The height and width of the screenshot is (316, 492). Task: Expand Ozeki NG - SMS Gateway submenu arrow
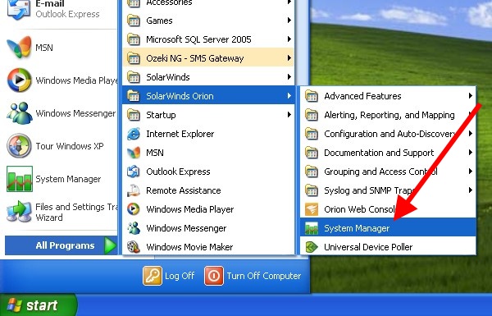(289, 58)
